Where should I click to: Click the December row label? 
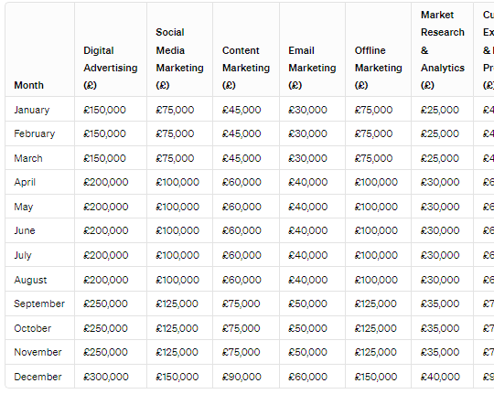[x=38, y=377]
